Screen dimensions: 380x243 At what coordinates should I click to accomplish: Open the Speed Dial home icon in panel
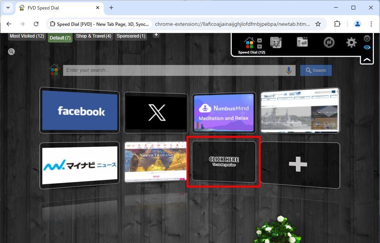click(x=249, y=43)
